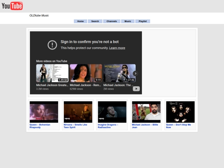This screenshot has width=224, height=168.
Task: Go to the Channels tab
Action: [112, 21]
